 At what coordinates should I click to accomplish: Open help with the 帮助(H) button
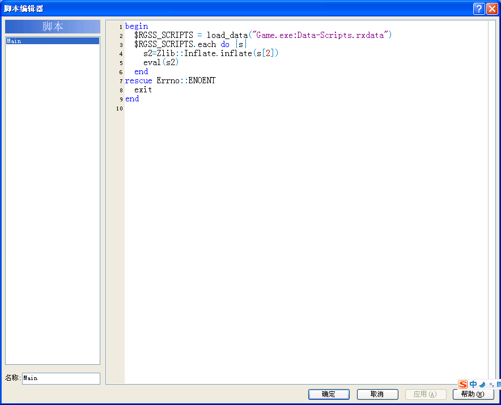[x=473, y=394]
